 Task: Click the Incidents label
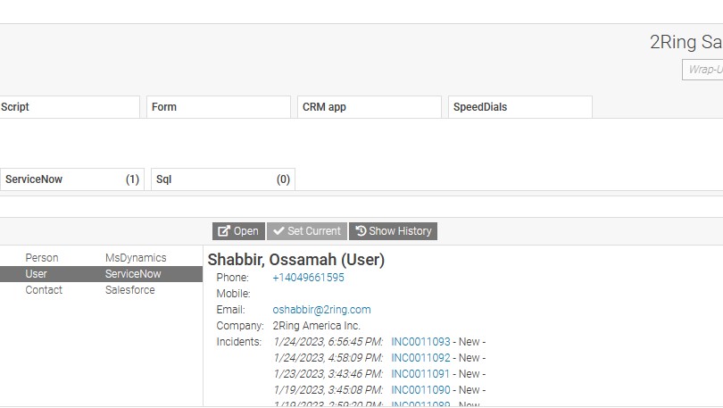pos(239,342)
